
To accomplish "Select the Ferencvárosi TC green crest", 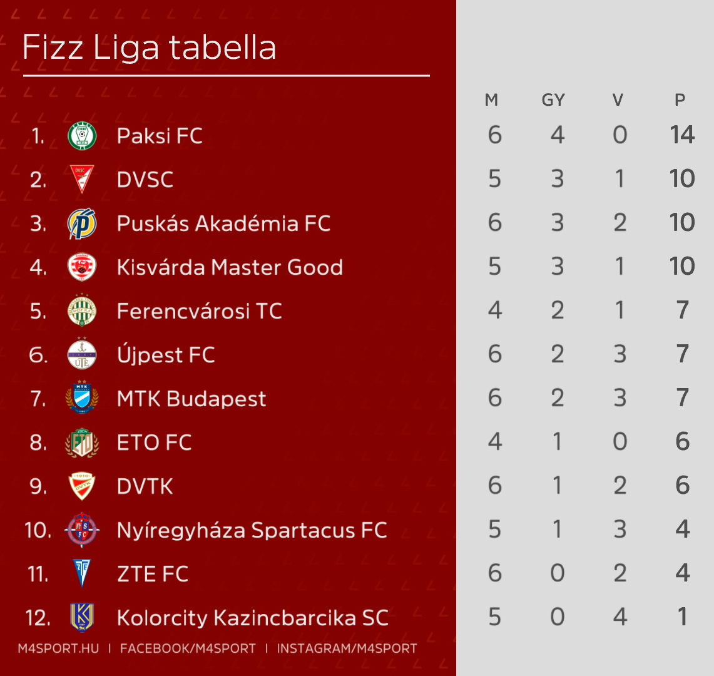I will point(82,310).
